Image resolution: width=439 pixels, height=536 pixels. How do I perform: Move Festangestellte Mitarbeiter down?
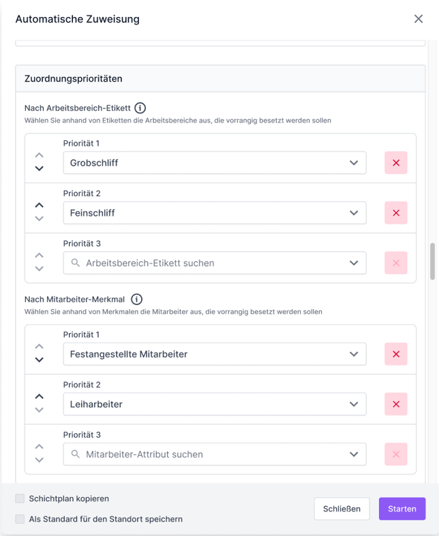tap(40, 360)
